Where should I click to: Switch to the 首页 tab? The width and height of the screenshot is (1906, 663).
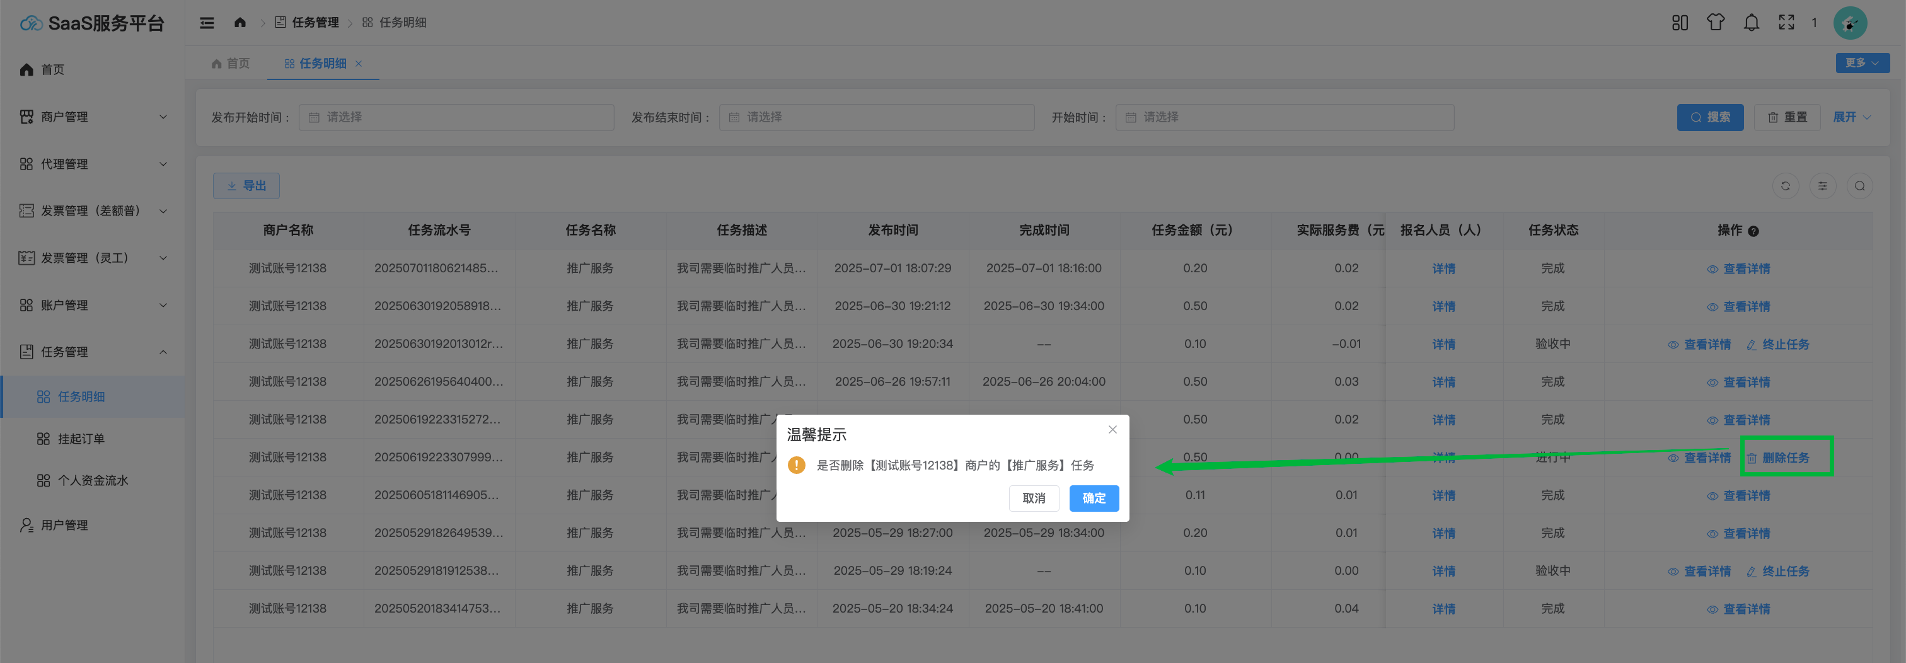231,64
